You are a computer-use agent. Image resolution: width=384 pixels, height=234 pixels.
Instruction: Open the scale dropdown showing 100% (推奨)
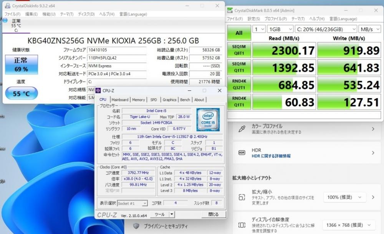(x=345, y=197)
